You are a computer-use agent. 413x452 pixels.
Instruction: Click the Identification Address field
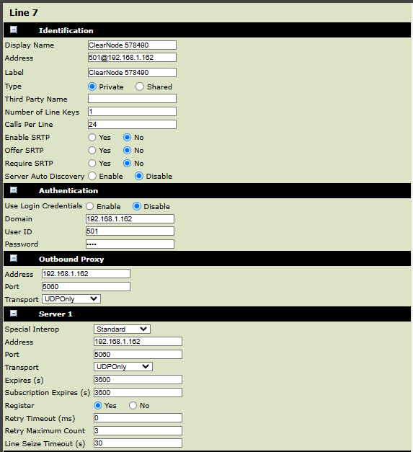click(132, 58)
